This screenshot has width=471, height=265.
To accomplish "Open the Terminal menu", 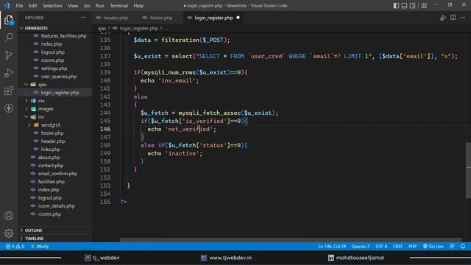I will click(118, 6).
